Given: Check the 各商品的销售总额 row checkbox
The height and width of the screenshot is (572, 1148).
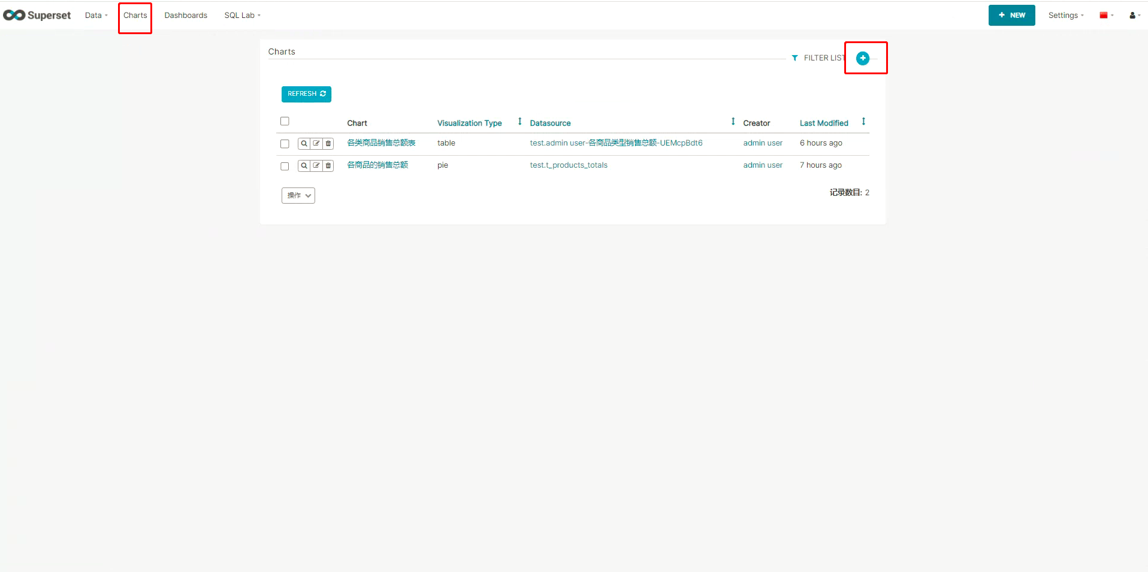Looking at the screenshot, I should click(285, 166).
